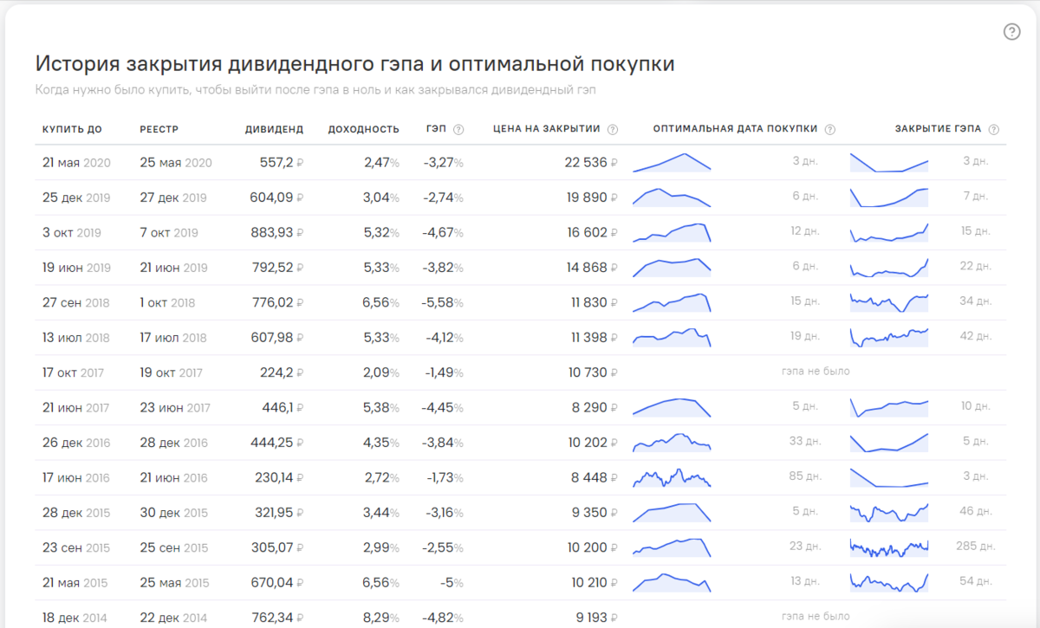Open optimal purchase chart for 21 июн 2017
Image resolution: width=1040 pixels, height=628 pixels.
[672, 408]
